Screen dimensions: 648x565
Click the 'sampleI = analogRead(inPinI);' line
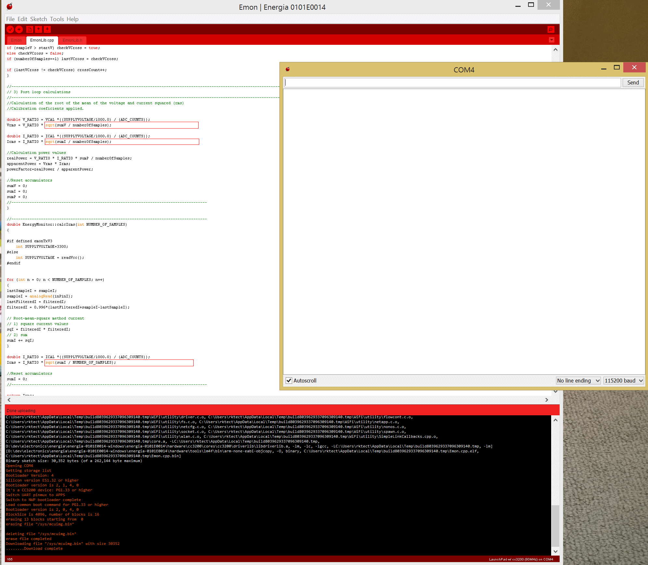(x=40, y=296)
